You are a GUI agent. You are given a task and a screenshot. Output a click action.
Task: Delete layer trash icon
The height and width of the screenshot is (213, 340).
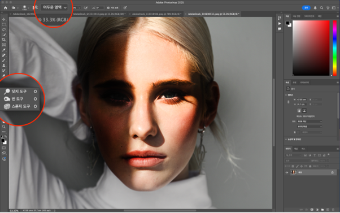click(333, 210)
